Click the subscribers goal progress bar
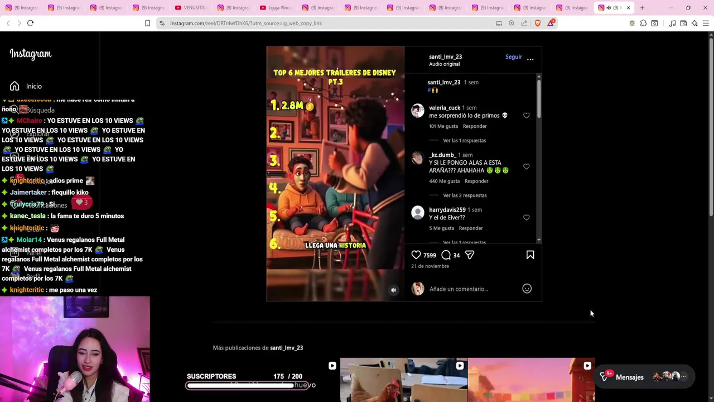 [x=247, y=385]
